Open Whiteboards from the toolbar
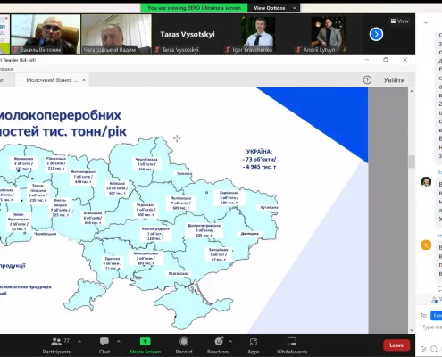The image size is (442, 357). click(x=292, y=345)
